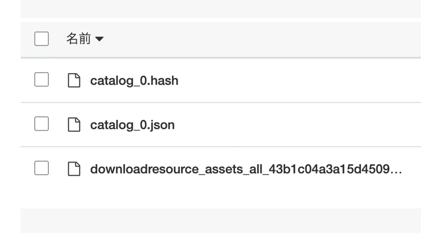Open the catalog_0.json file link

(x=132, y=125)
